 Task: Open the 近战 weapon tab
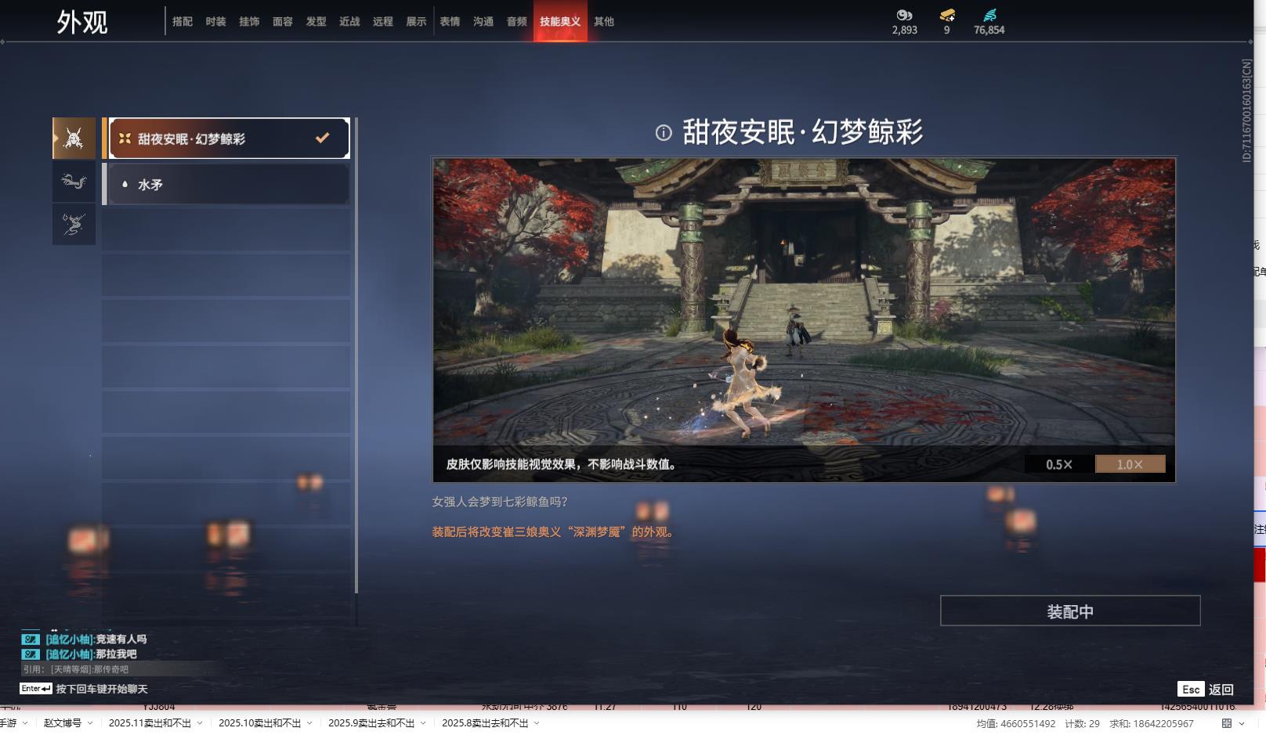[349, 22]
